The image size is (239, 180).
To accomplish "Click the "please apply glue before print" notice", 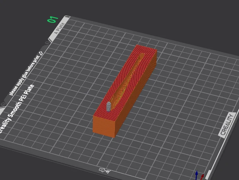I will coord(24,75).
